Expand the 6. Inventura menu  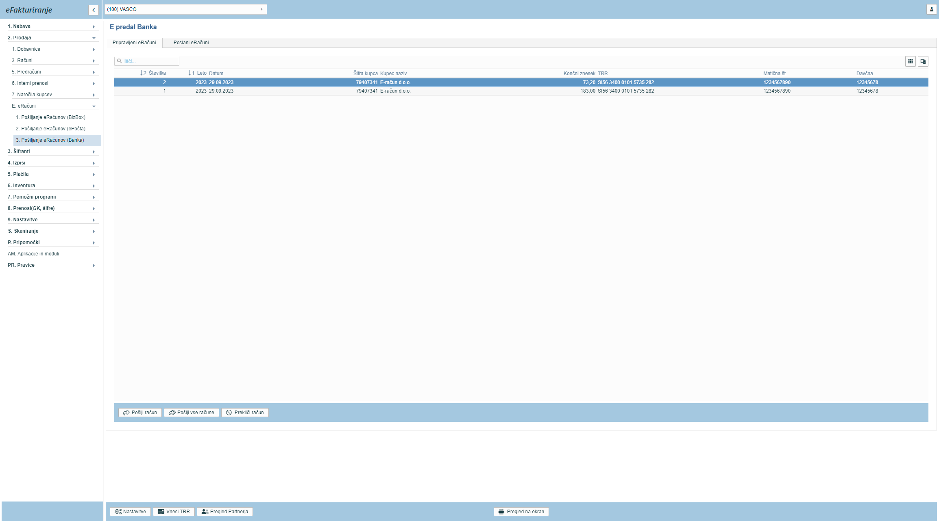53,186
